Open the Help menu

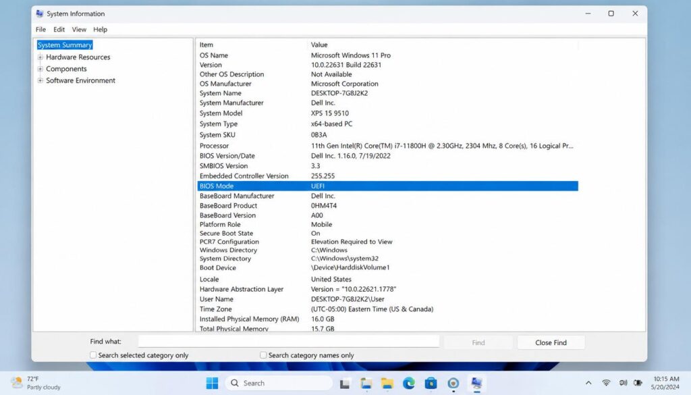100,30
